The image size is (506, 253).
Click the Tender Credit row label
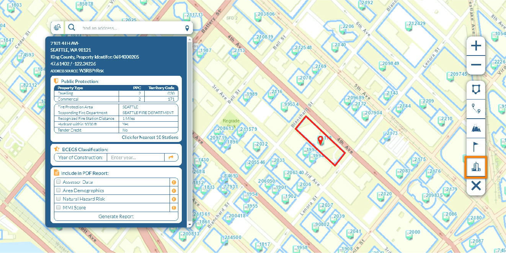pyautogui.click(x=70, y=130)
